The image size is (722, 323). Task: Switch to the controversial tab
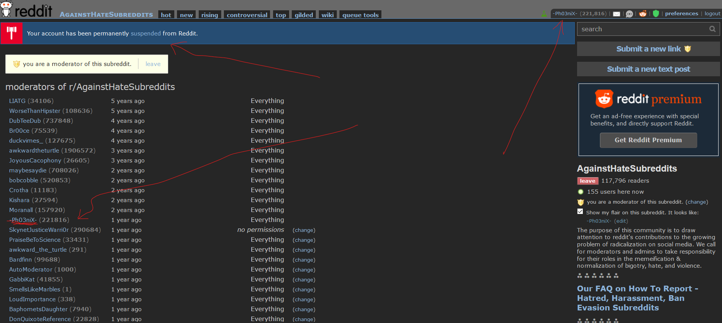(x=247, y=15)
